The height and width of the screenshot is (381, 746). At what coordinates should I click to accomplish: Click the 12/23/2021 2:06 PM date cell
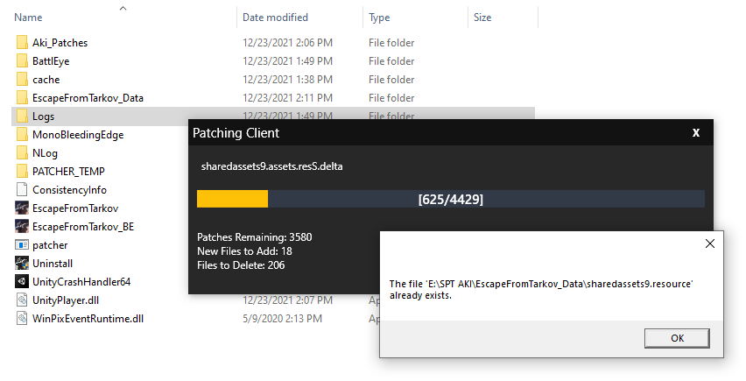287,42
